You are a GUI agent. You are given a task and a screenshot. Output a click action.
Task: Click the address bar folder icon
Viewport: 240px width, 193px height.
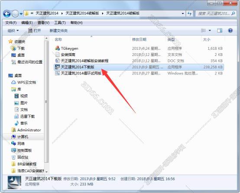click(x=26, y=13)
